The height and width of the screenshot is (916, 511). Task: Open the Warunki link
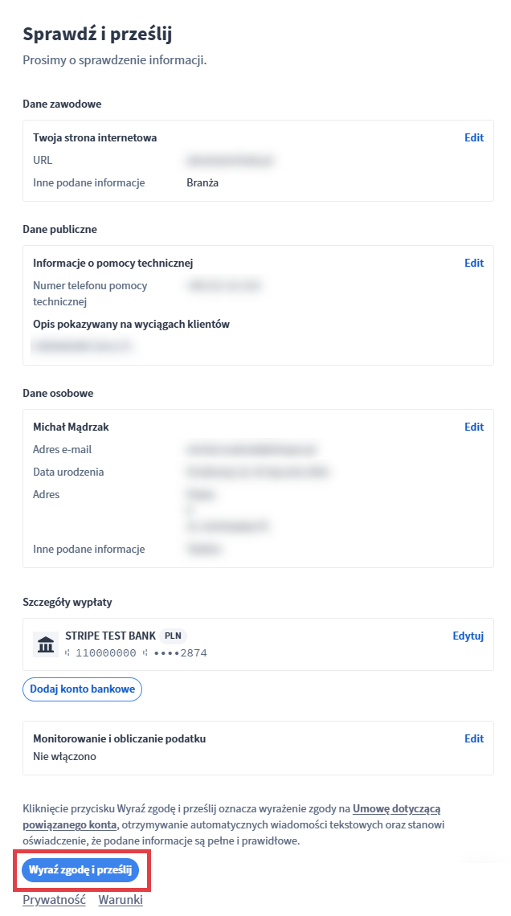tap(121, 900)
